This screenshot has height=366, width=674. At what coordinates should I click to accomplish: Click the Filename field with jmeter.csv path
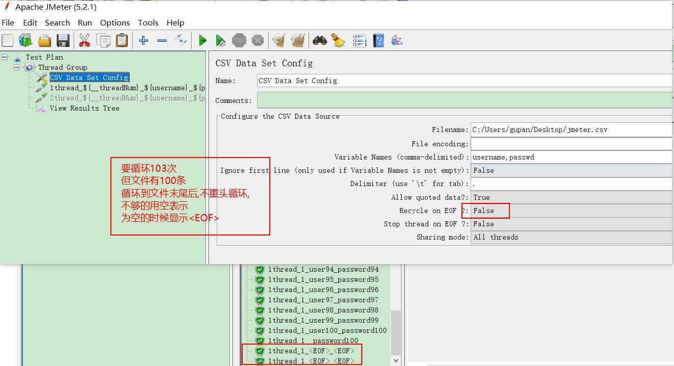coord(571,129)
